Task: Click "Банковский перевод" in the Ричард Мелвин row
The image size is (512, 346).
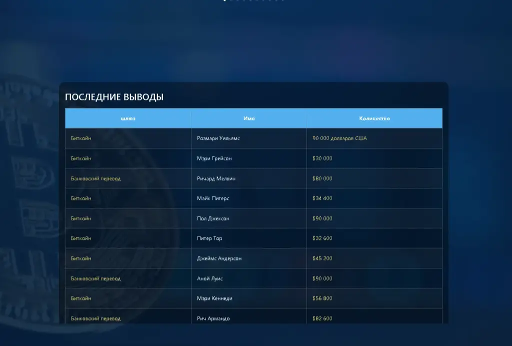Action: 95,179
